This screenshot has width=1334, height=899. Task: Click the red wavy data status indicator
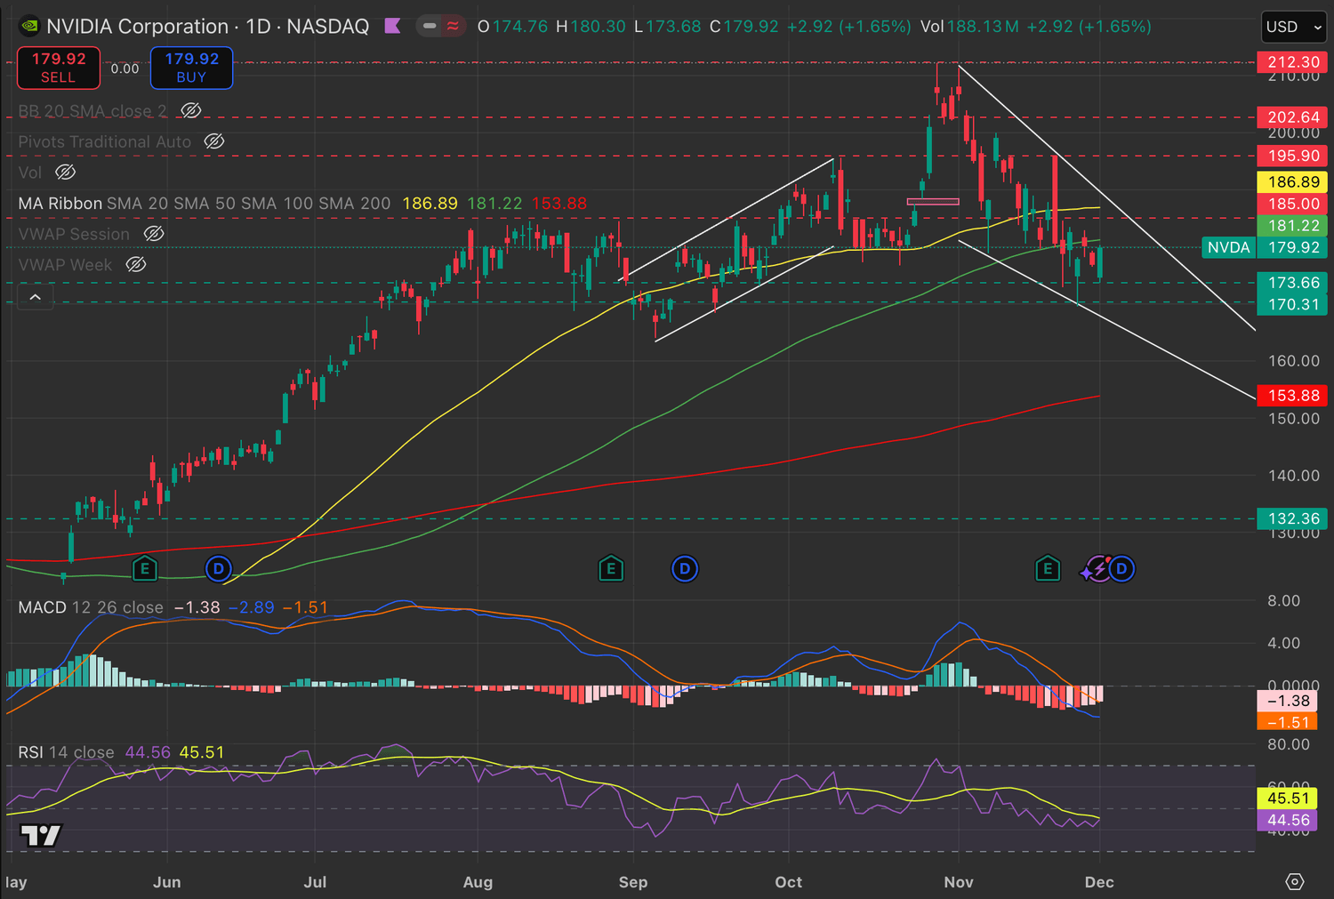(x=453, y=26)
